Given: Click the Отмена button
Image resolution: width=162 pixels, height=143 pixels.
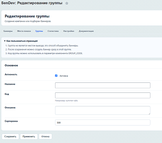Looking at the screenshot, I should 45,137.
